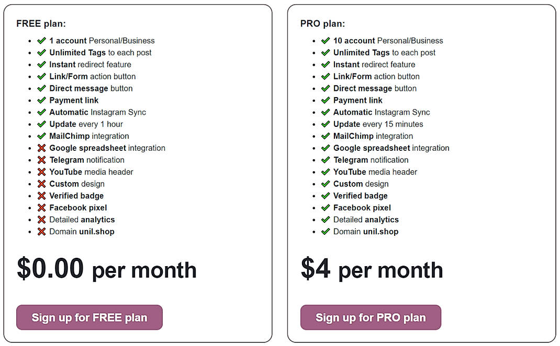Click the check beside Automatic Instagram Sync in FREE plan

41,112
